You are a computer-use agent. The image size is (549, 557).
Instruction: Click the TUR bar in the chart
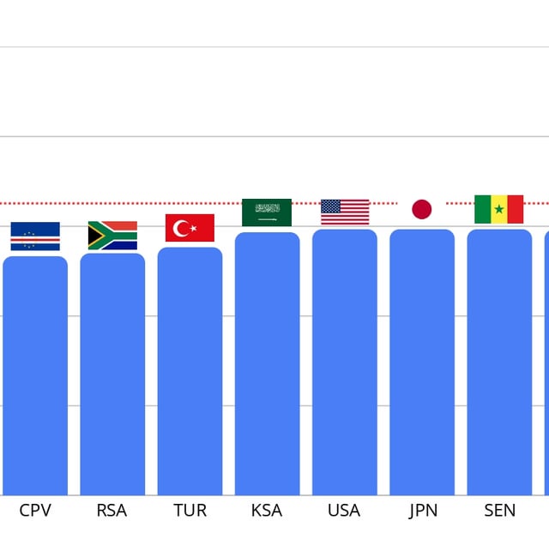[190, 371]
